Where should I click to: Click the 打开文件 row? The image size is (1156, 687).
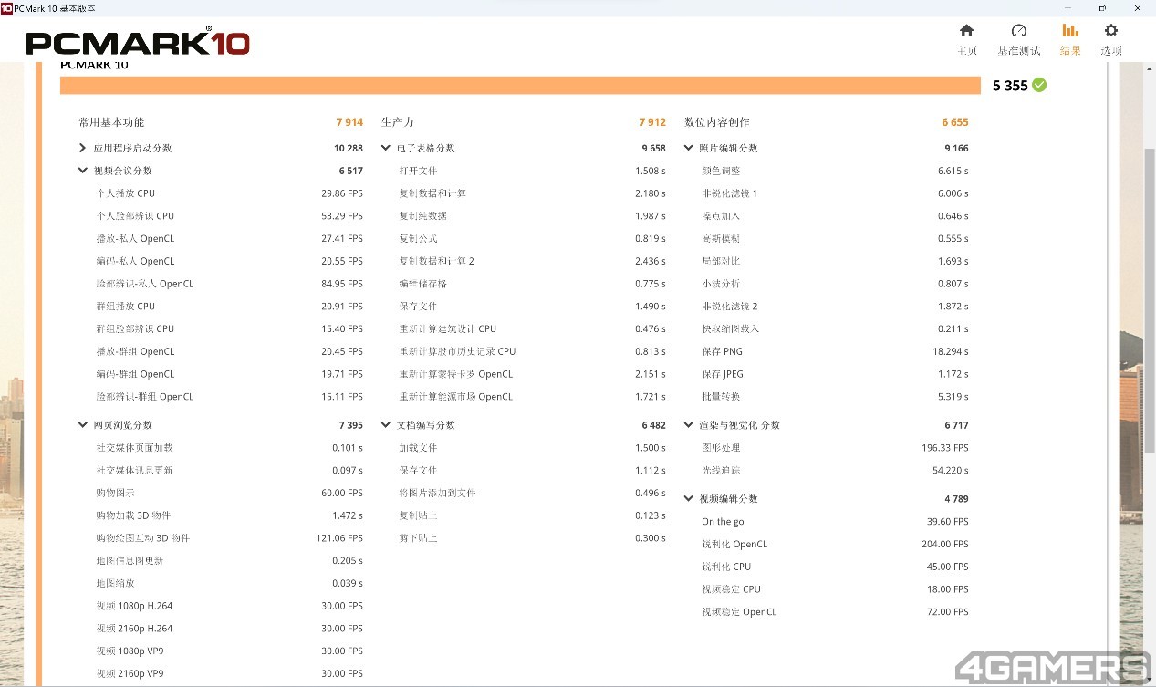pos(533,171)
